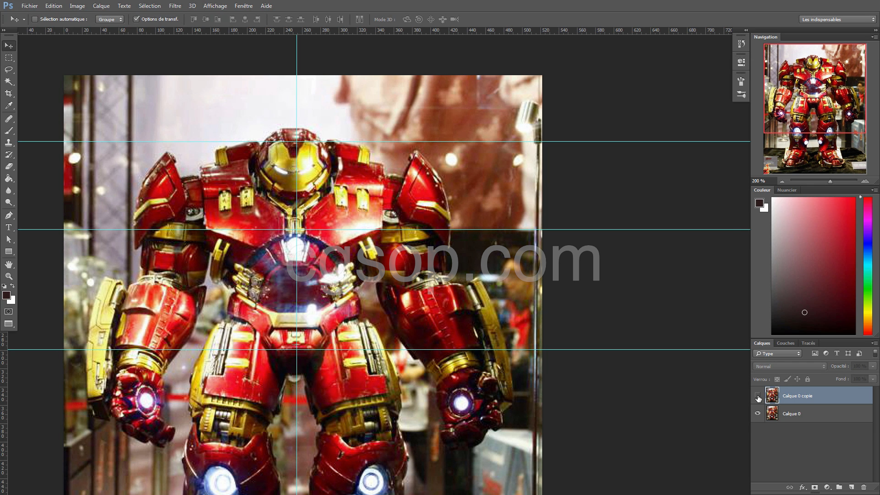This screenshot has height=495, width=880.
Task: Select the Lasso tool
Action: 9,70
